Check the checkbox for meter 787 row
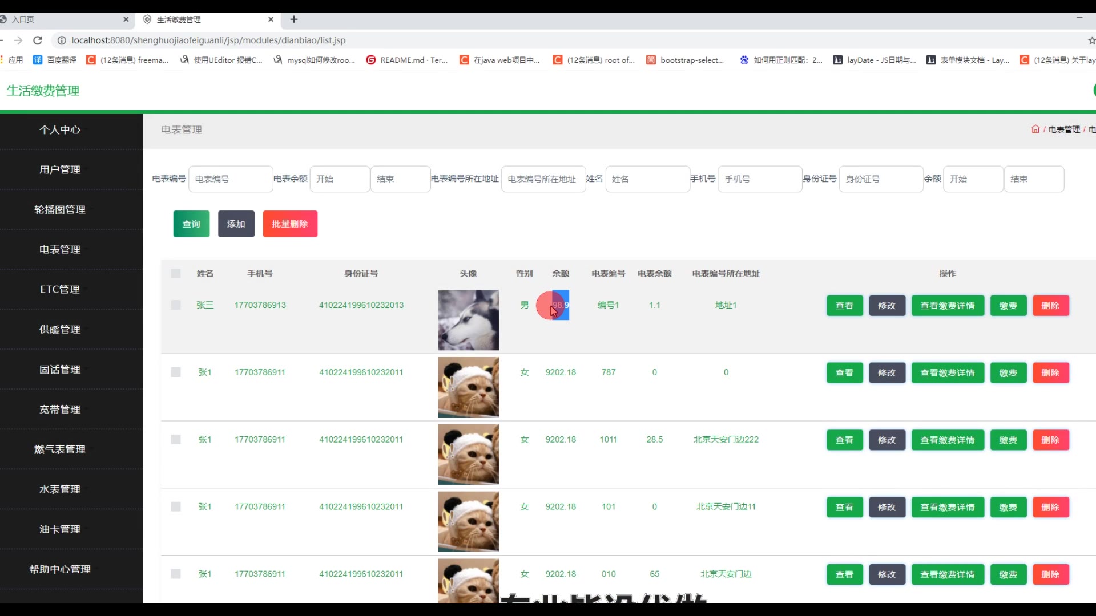Image resolution: width=1096 pixels, height=616 pixels. [176, 372]
